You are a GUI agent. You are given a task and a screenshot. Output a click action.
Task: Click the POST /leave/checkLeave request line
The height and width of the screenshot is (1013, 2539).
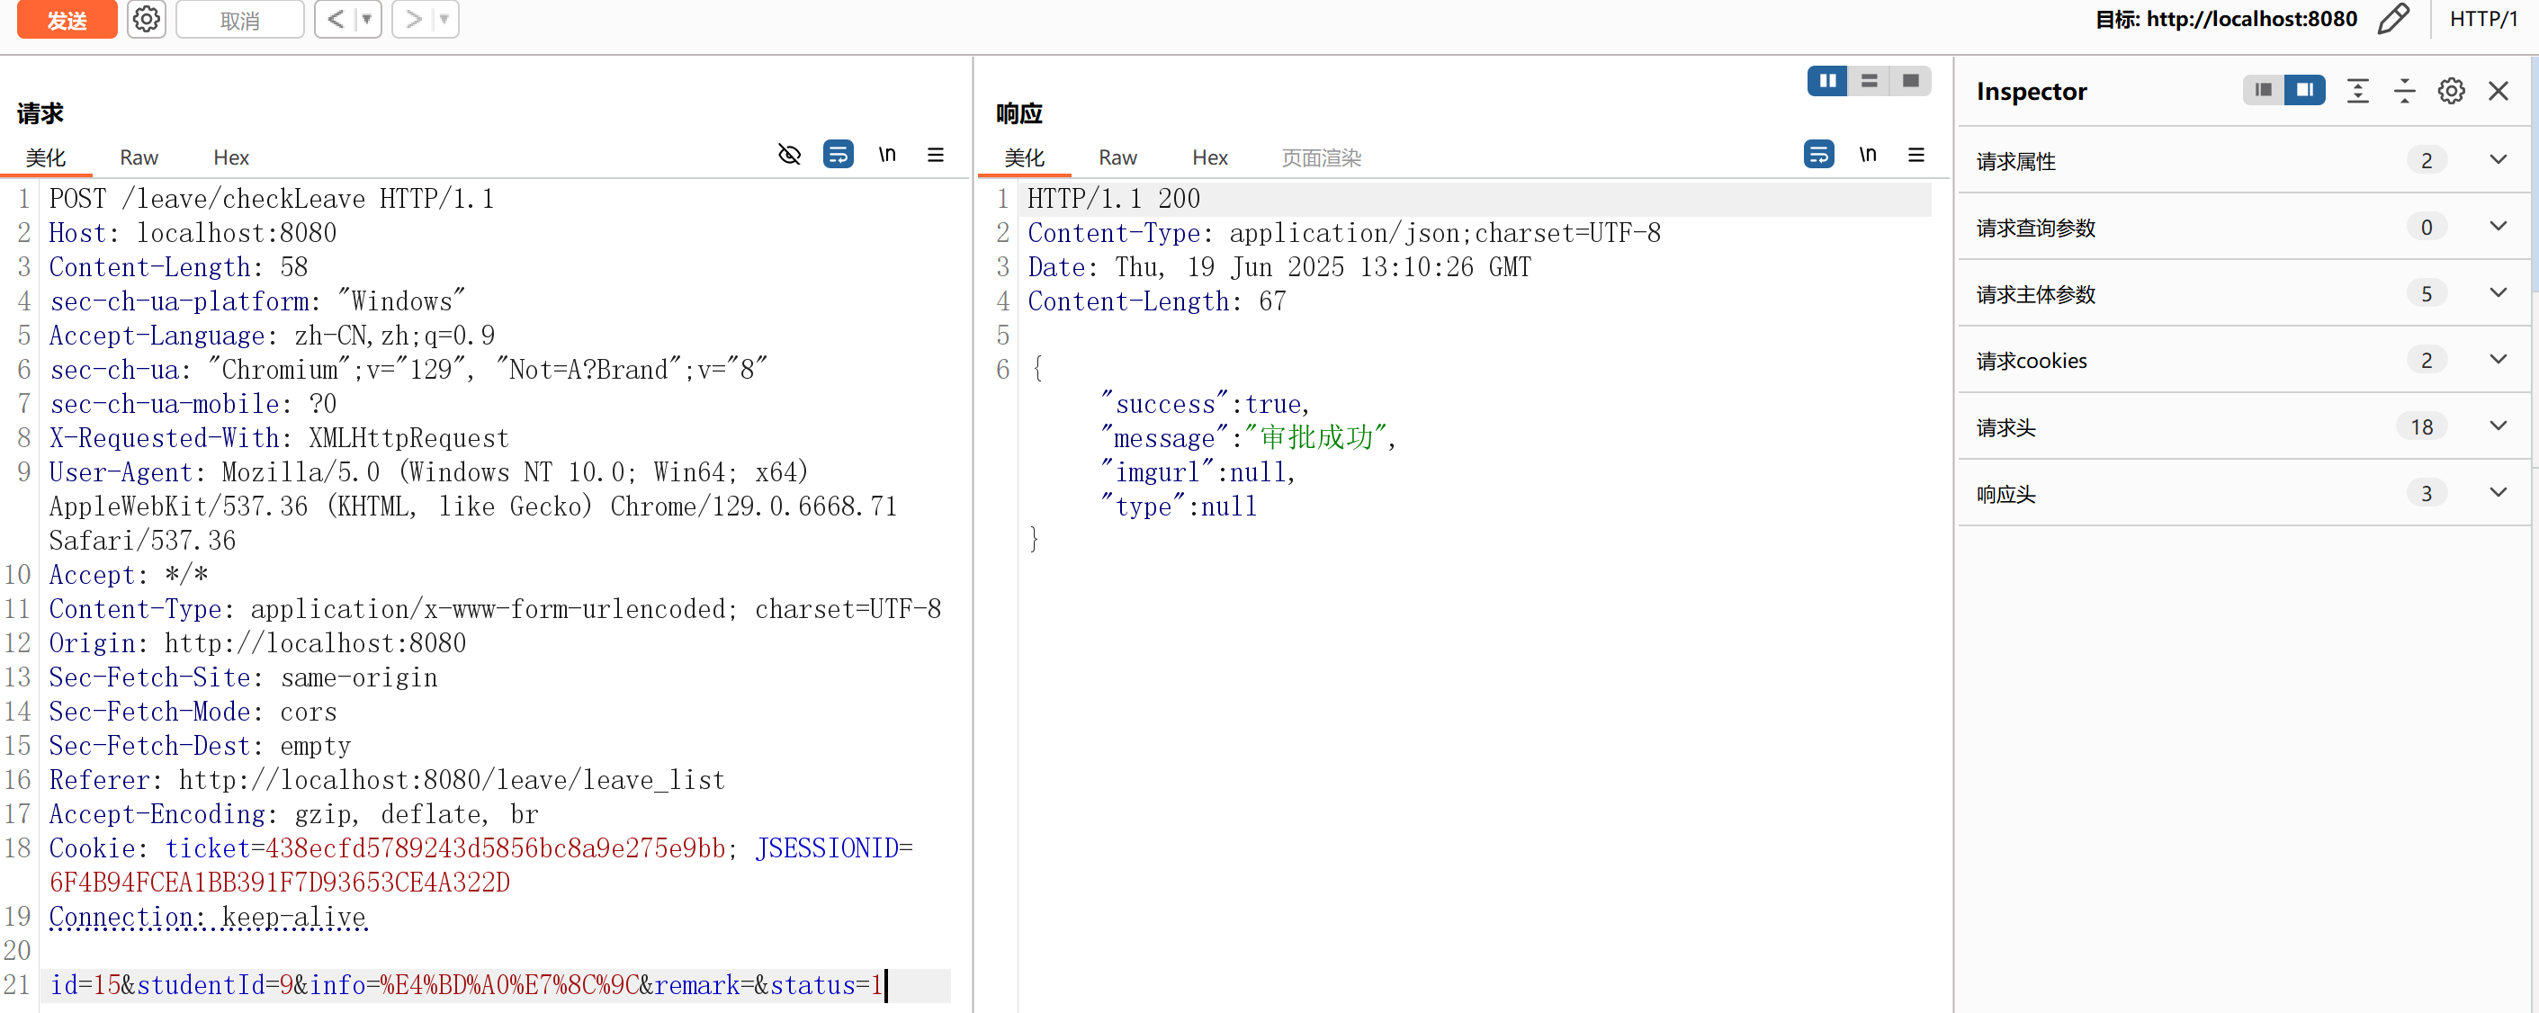coord(271,199)
